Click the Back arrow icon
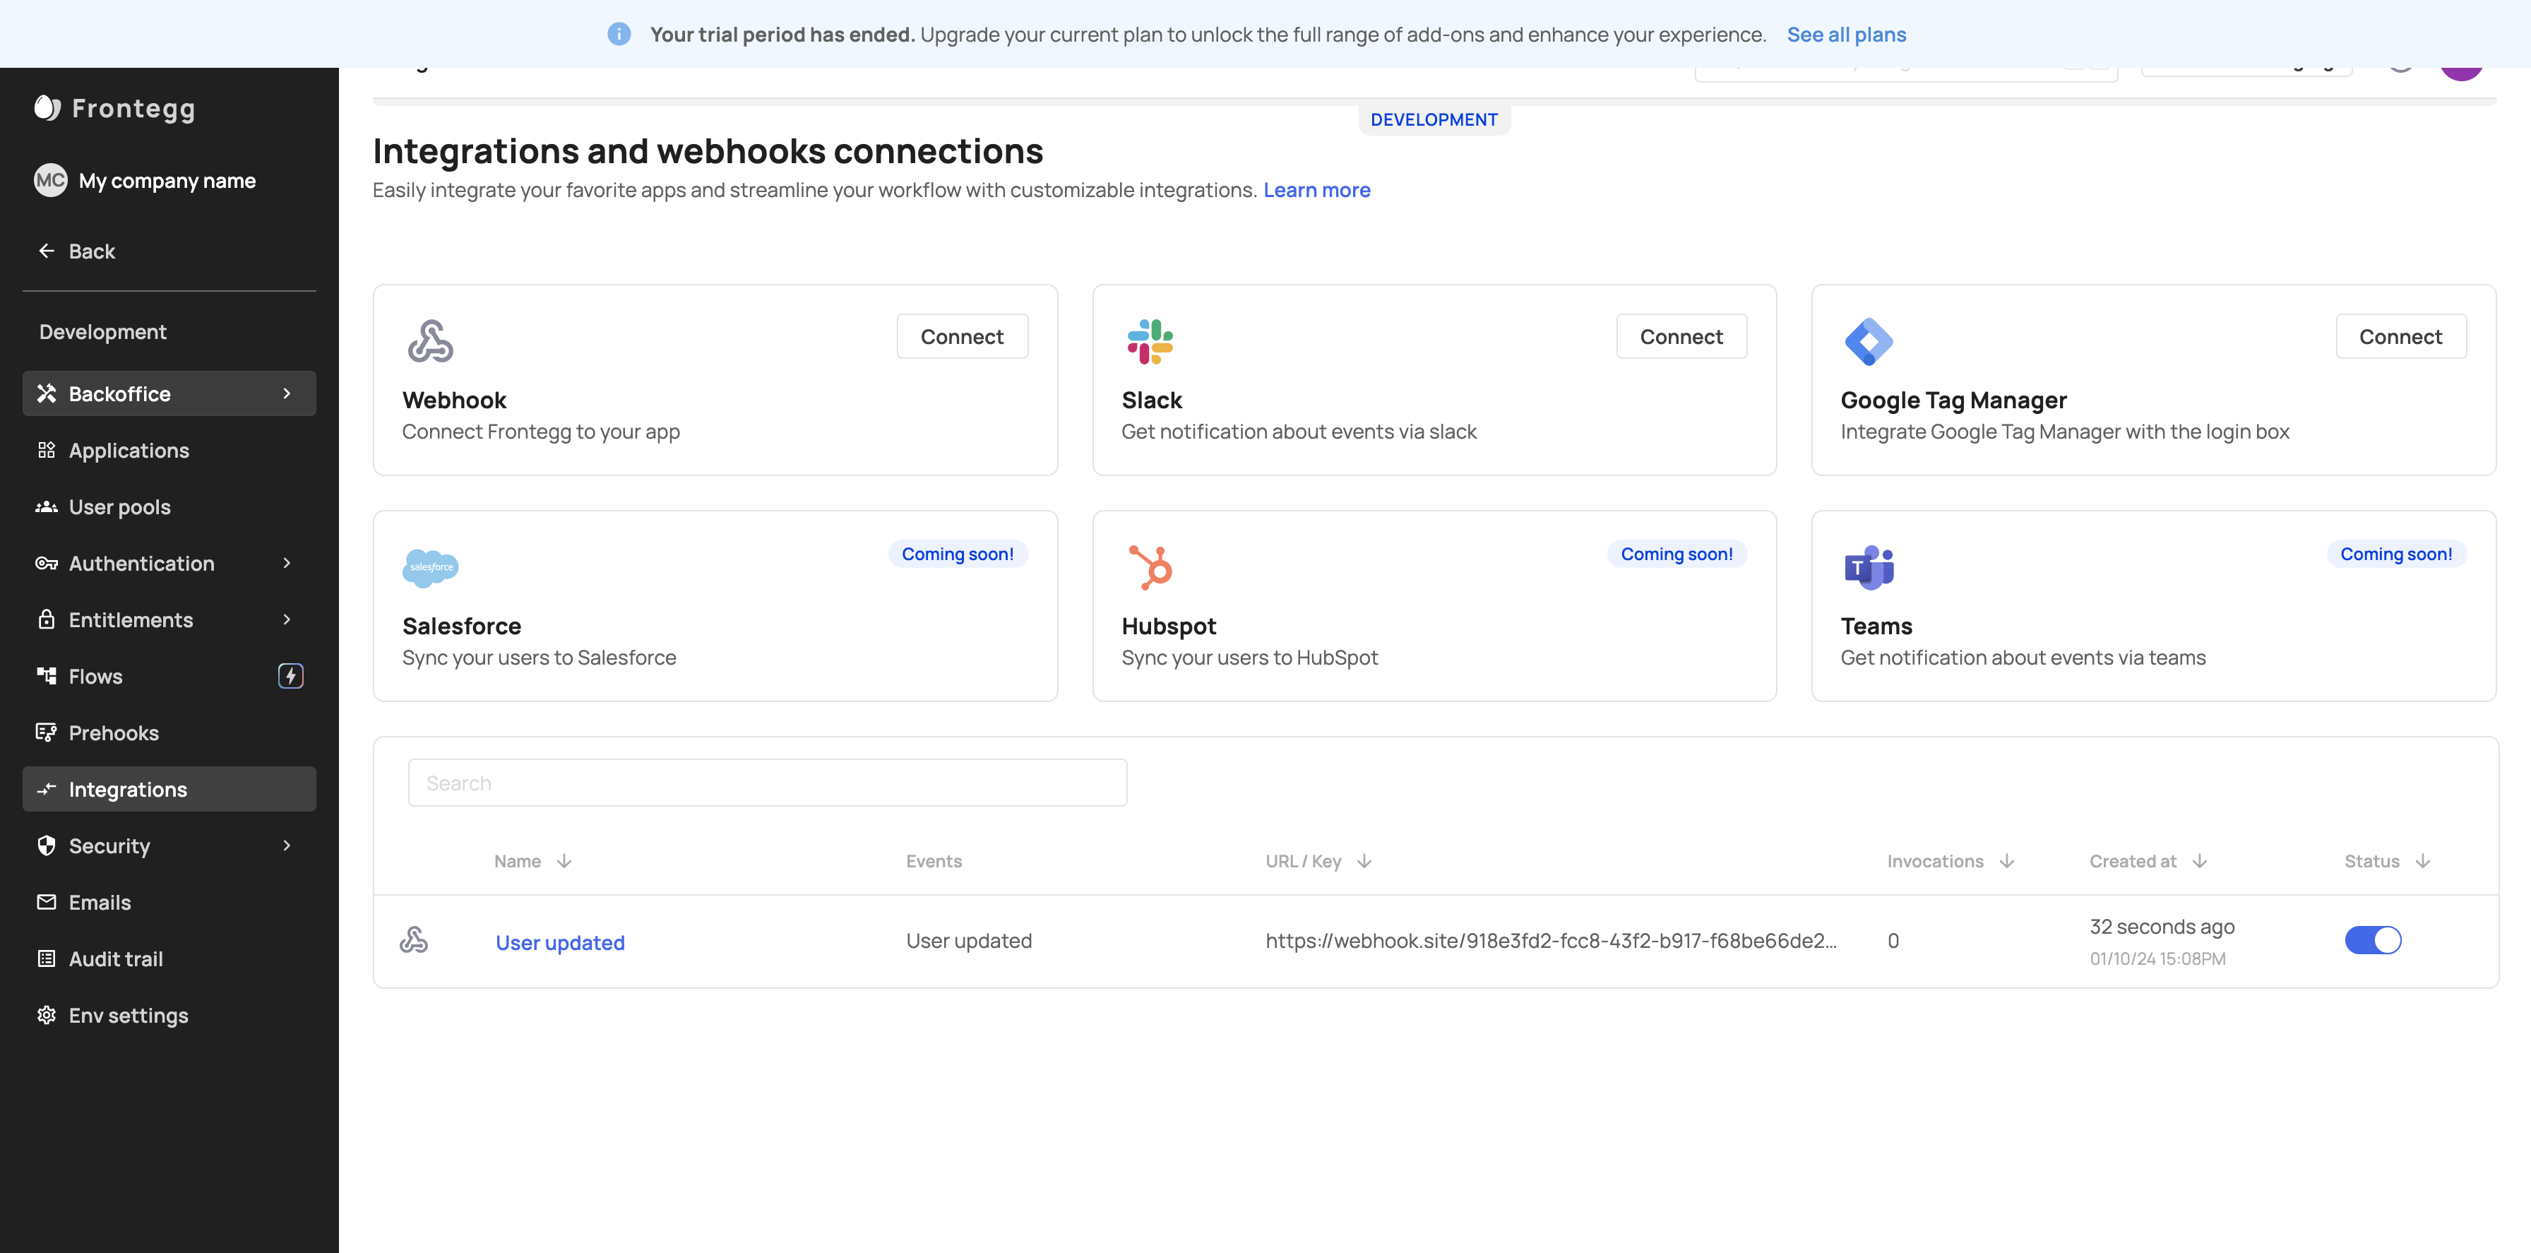The width and height of the screenshot is (2531, 1253). pos(46,251)
